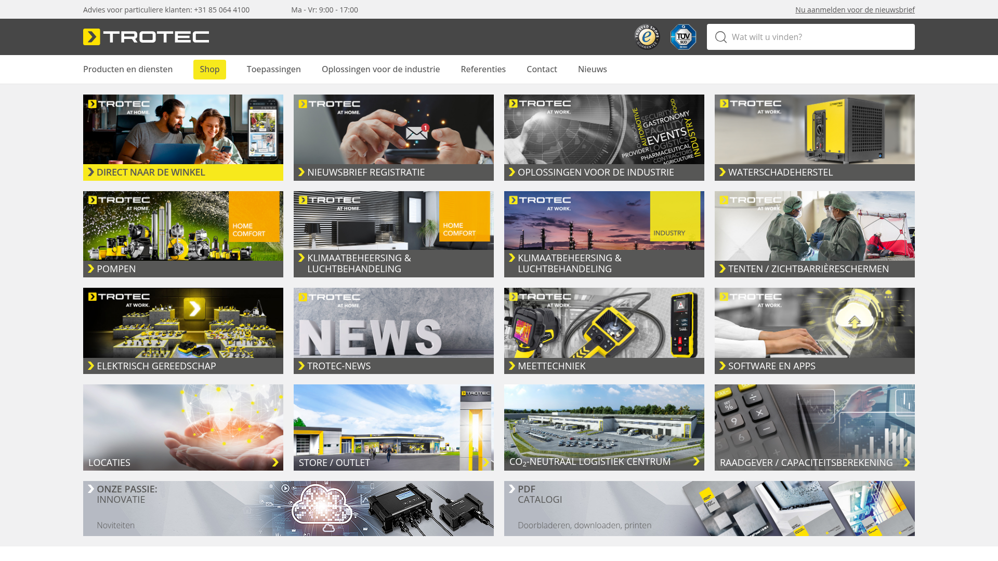Open Tenten / Zichtbarrièreschermen tile
Image resolution: width=998 pixels, height=561 pixels.
pyautogui.click(x=815, y=234)
